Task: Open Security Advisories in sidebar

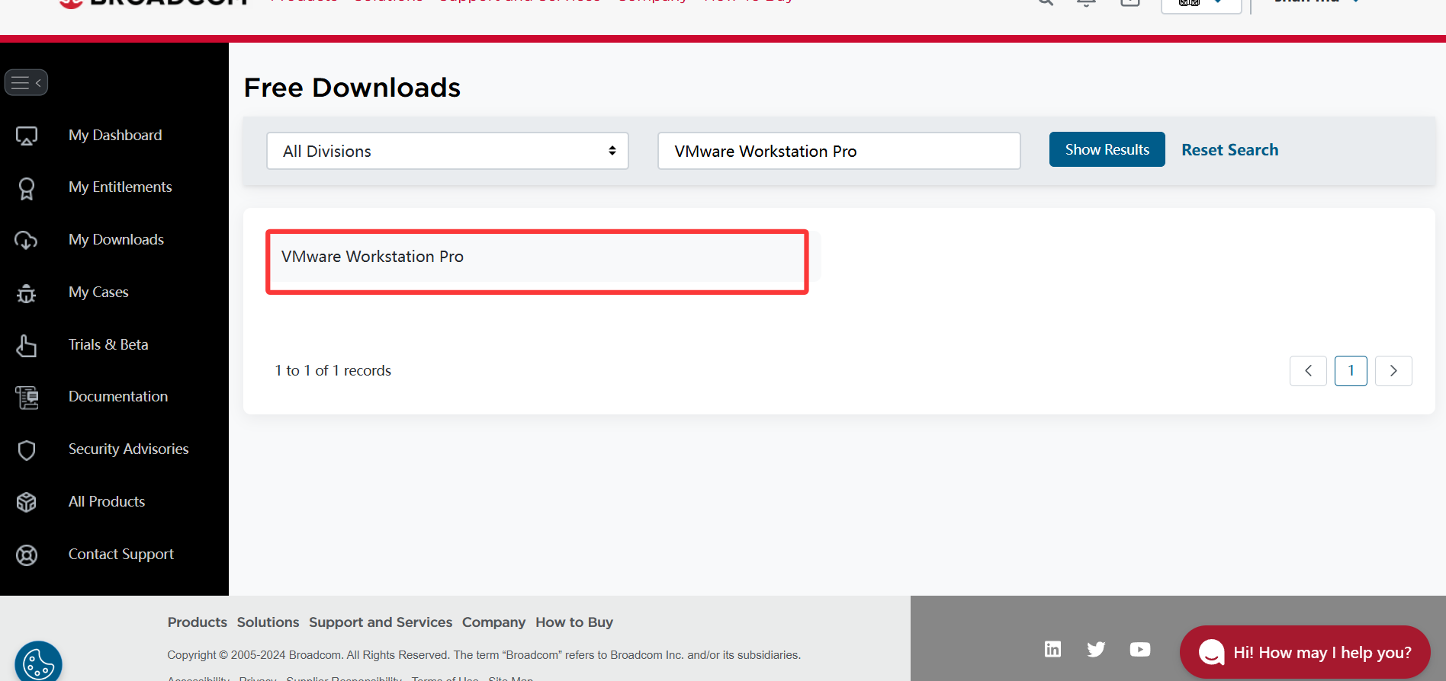Action: click(x=129, y=449)
